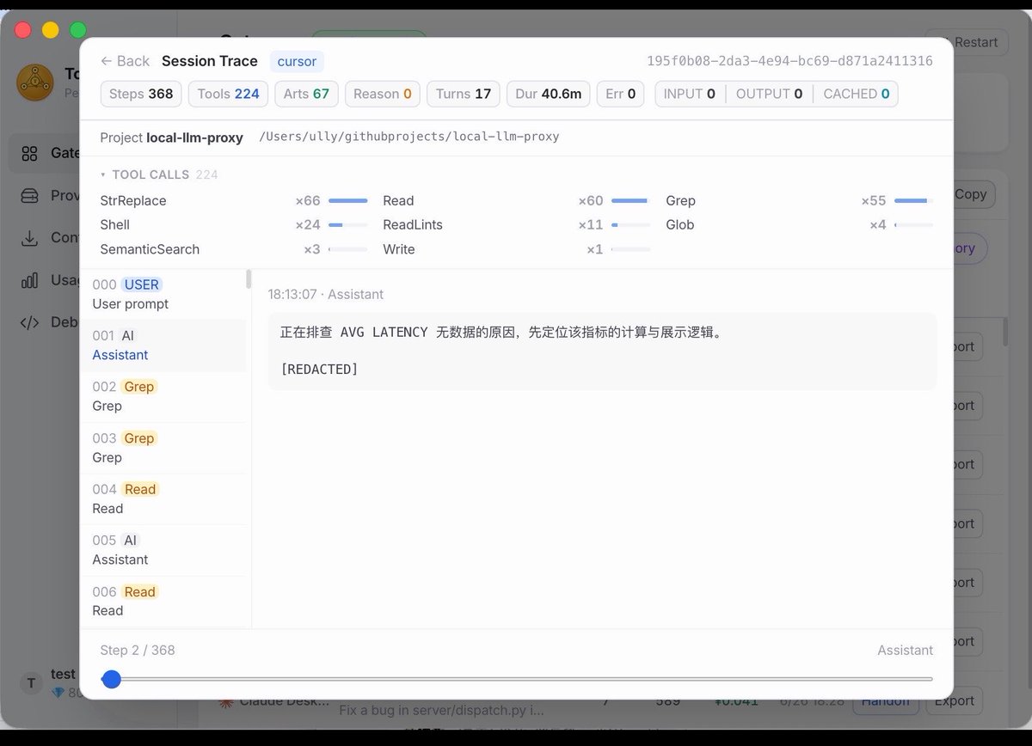Open step 002 Grep
The image size is (1032, 746).
[x=163, y=396]
